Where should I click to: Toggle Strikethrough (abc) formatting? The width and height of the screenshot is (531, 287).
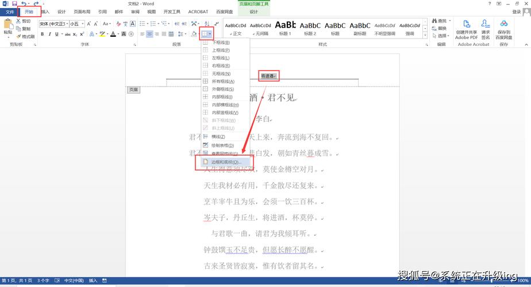(x=68, y=34)
